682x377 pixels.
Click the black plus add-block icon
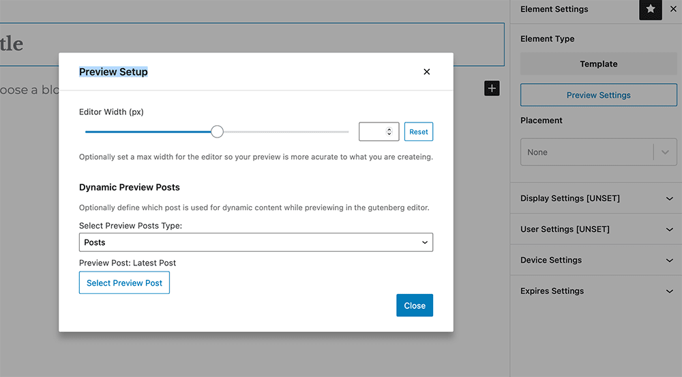tap(492, 88)
